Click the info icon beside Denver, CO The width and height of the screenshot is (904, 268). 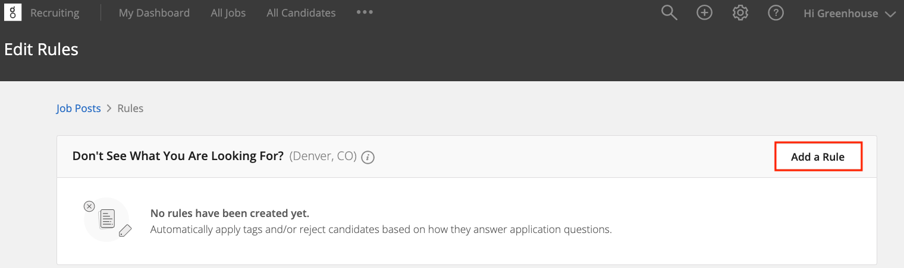click(368, 157)
